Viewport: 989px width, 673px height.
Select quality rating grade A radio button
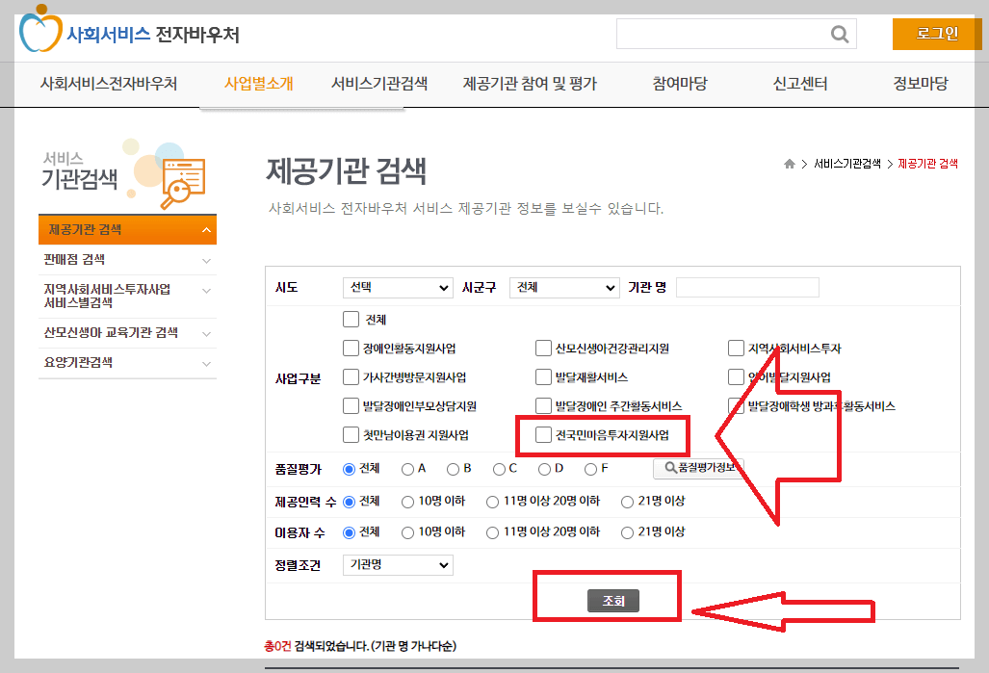click(x=408, y=468)
